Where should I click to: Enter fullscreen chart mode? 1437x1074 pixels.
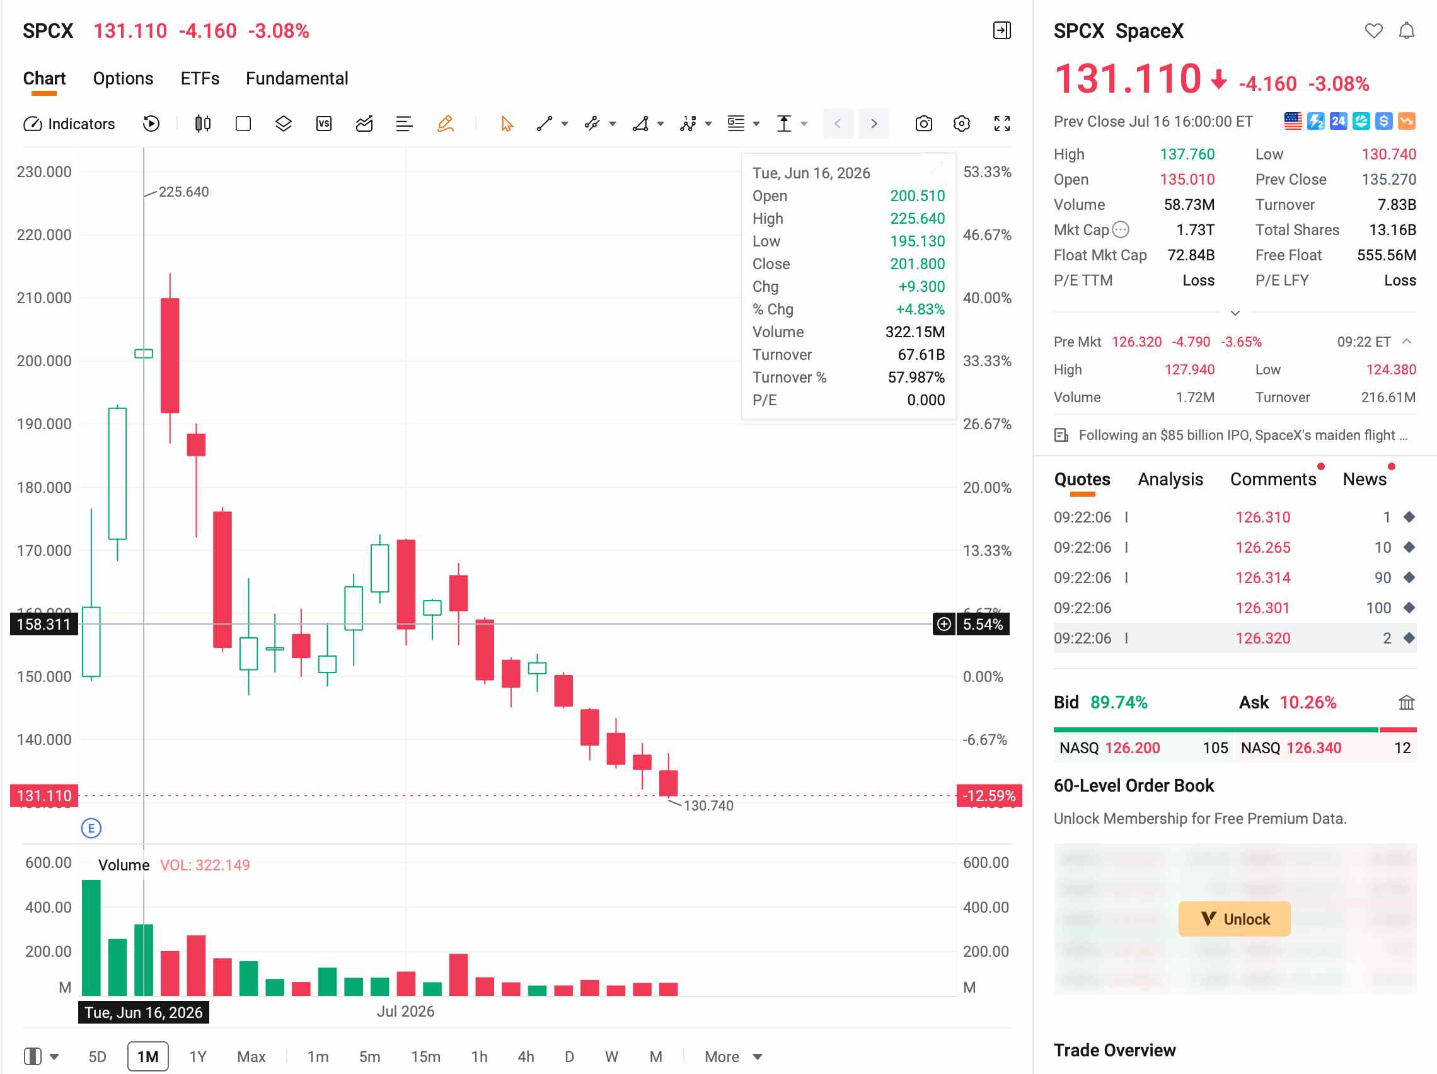click(x=1001, y=124)
